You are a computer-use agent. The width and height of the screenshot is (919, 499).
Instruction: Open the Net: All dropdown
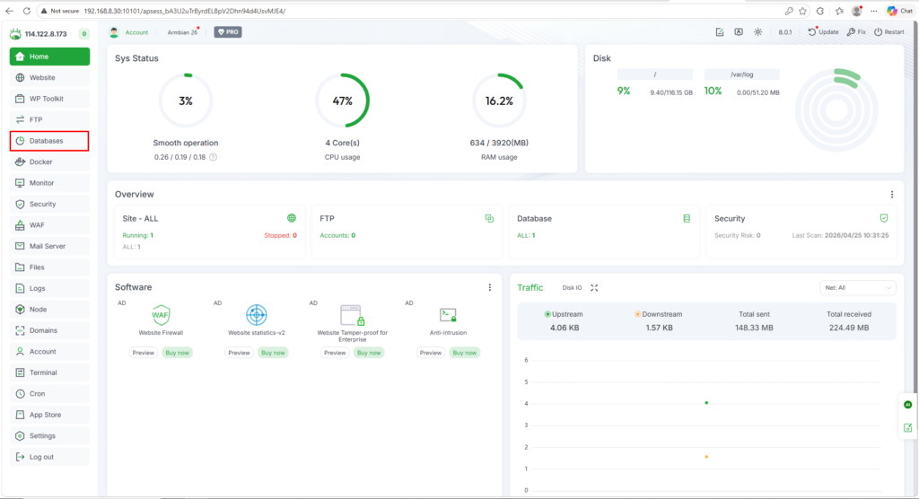point(858,288)
